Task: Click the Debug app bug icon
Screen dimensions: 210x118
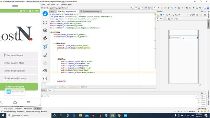Action: coord(169,8)
